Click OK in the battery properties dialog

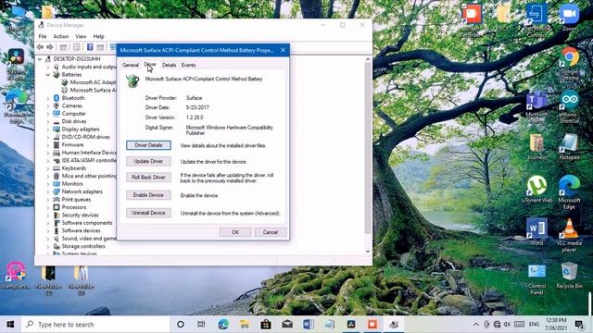coord(235,232)
